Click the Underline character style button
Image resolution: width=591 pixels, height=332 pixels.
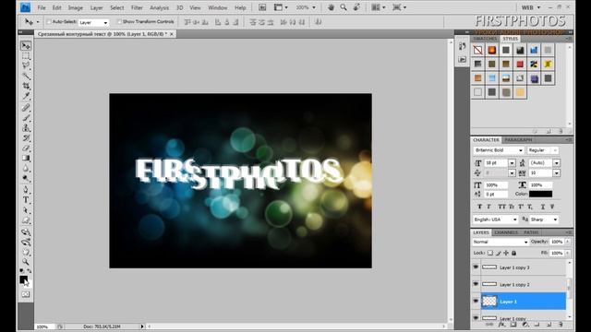point(543,207)
